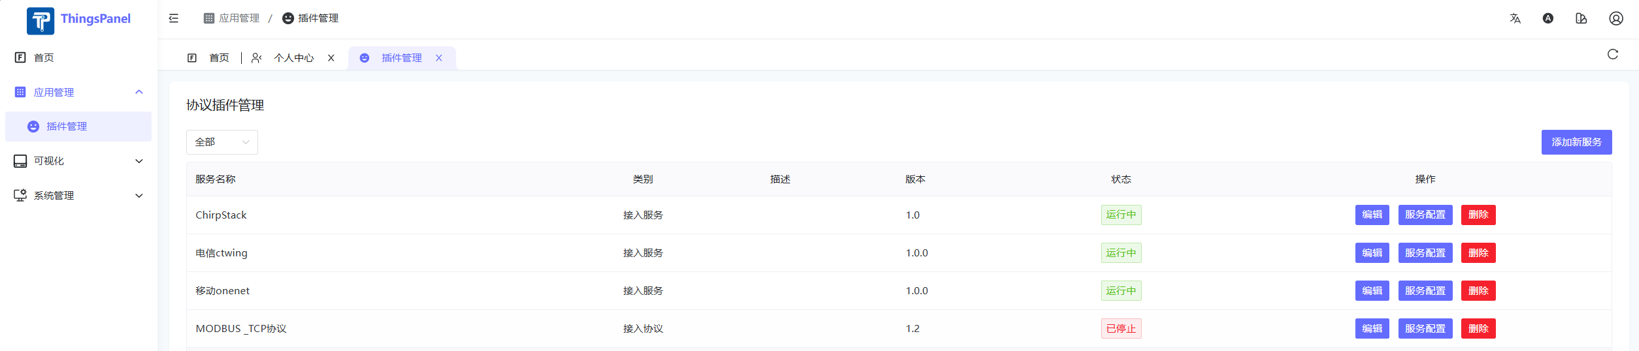Click the language translation icon

coord(1515,18)
